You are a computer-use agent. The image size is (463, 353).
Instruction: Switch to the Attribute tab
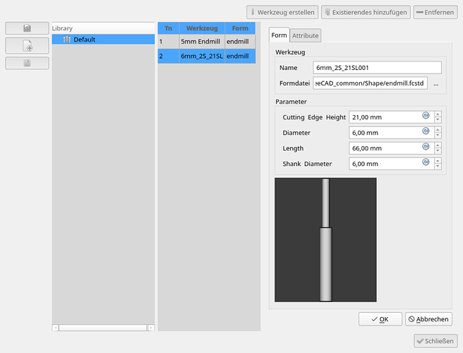[305, 35]
